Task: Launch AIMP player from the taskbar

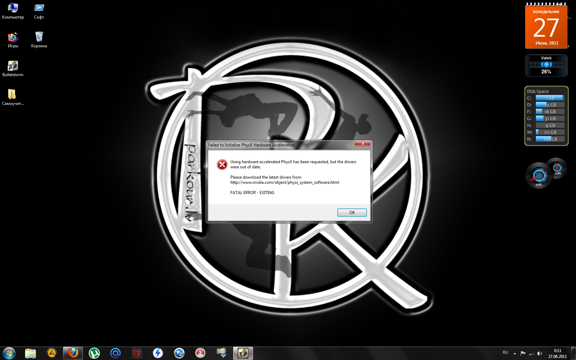Action: 52,353
